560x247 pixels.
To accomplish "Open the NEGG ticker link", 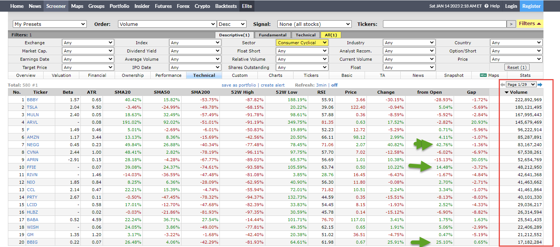I will pyautogui.click(x=33, y=145).
